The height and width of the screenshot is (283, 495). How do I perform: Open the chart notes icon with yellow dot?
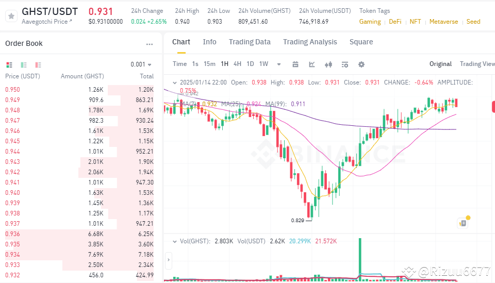463,223
